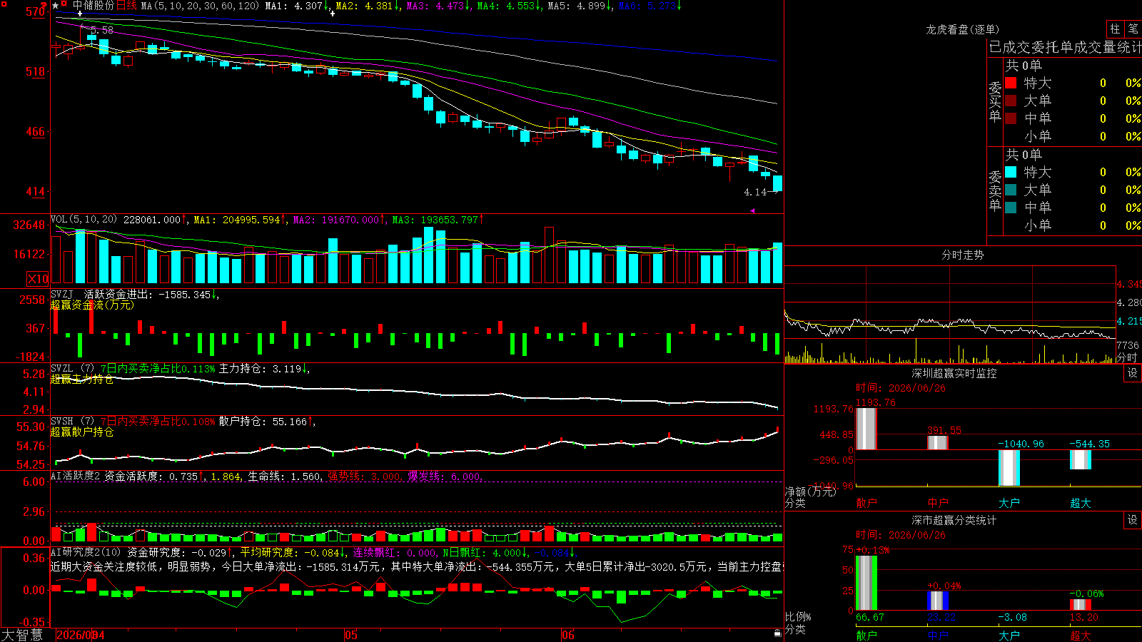Click the 超大 bar showing -544.35
This screenshot has height=642, width=1142.
click(x=1081, y=459)
